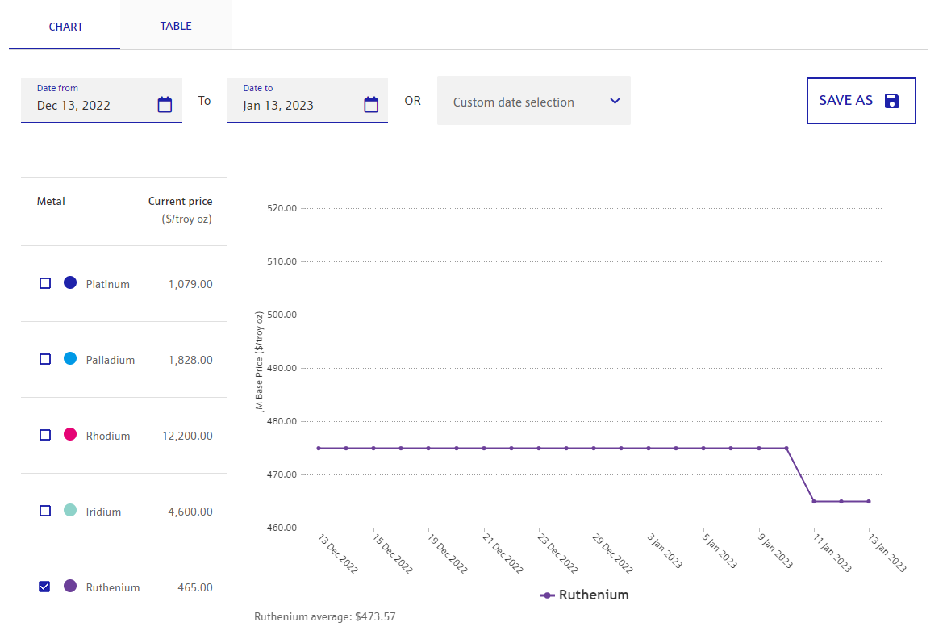Switch to the TABLE tab
The height and width of the screenshot is (635, 947).
click(x=176, y=26)
